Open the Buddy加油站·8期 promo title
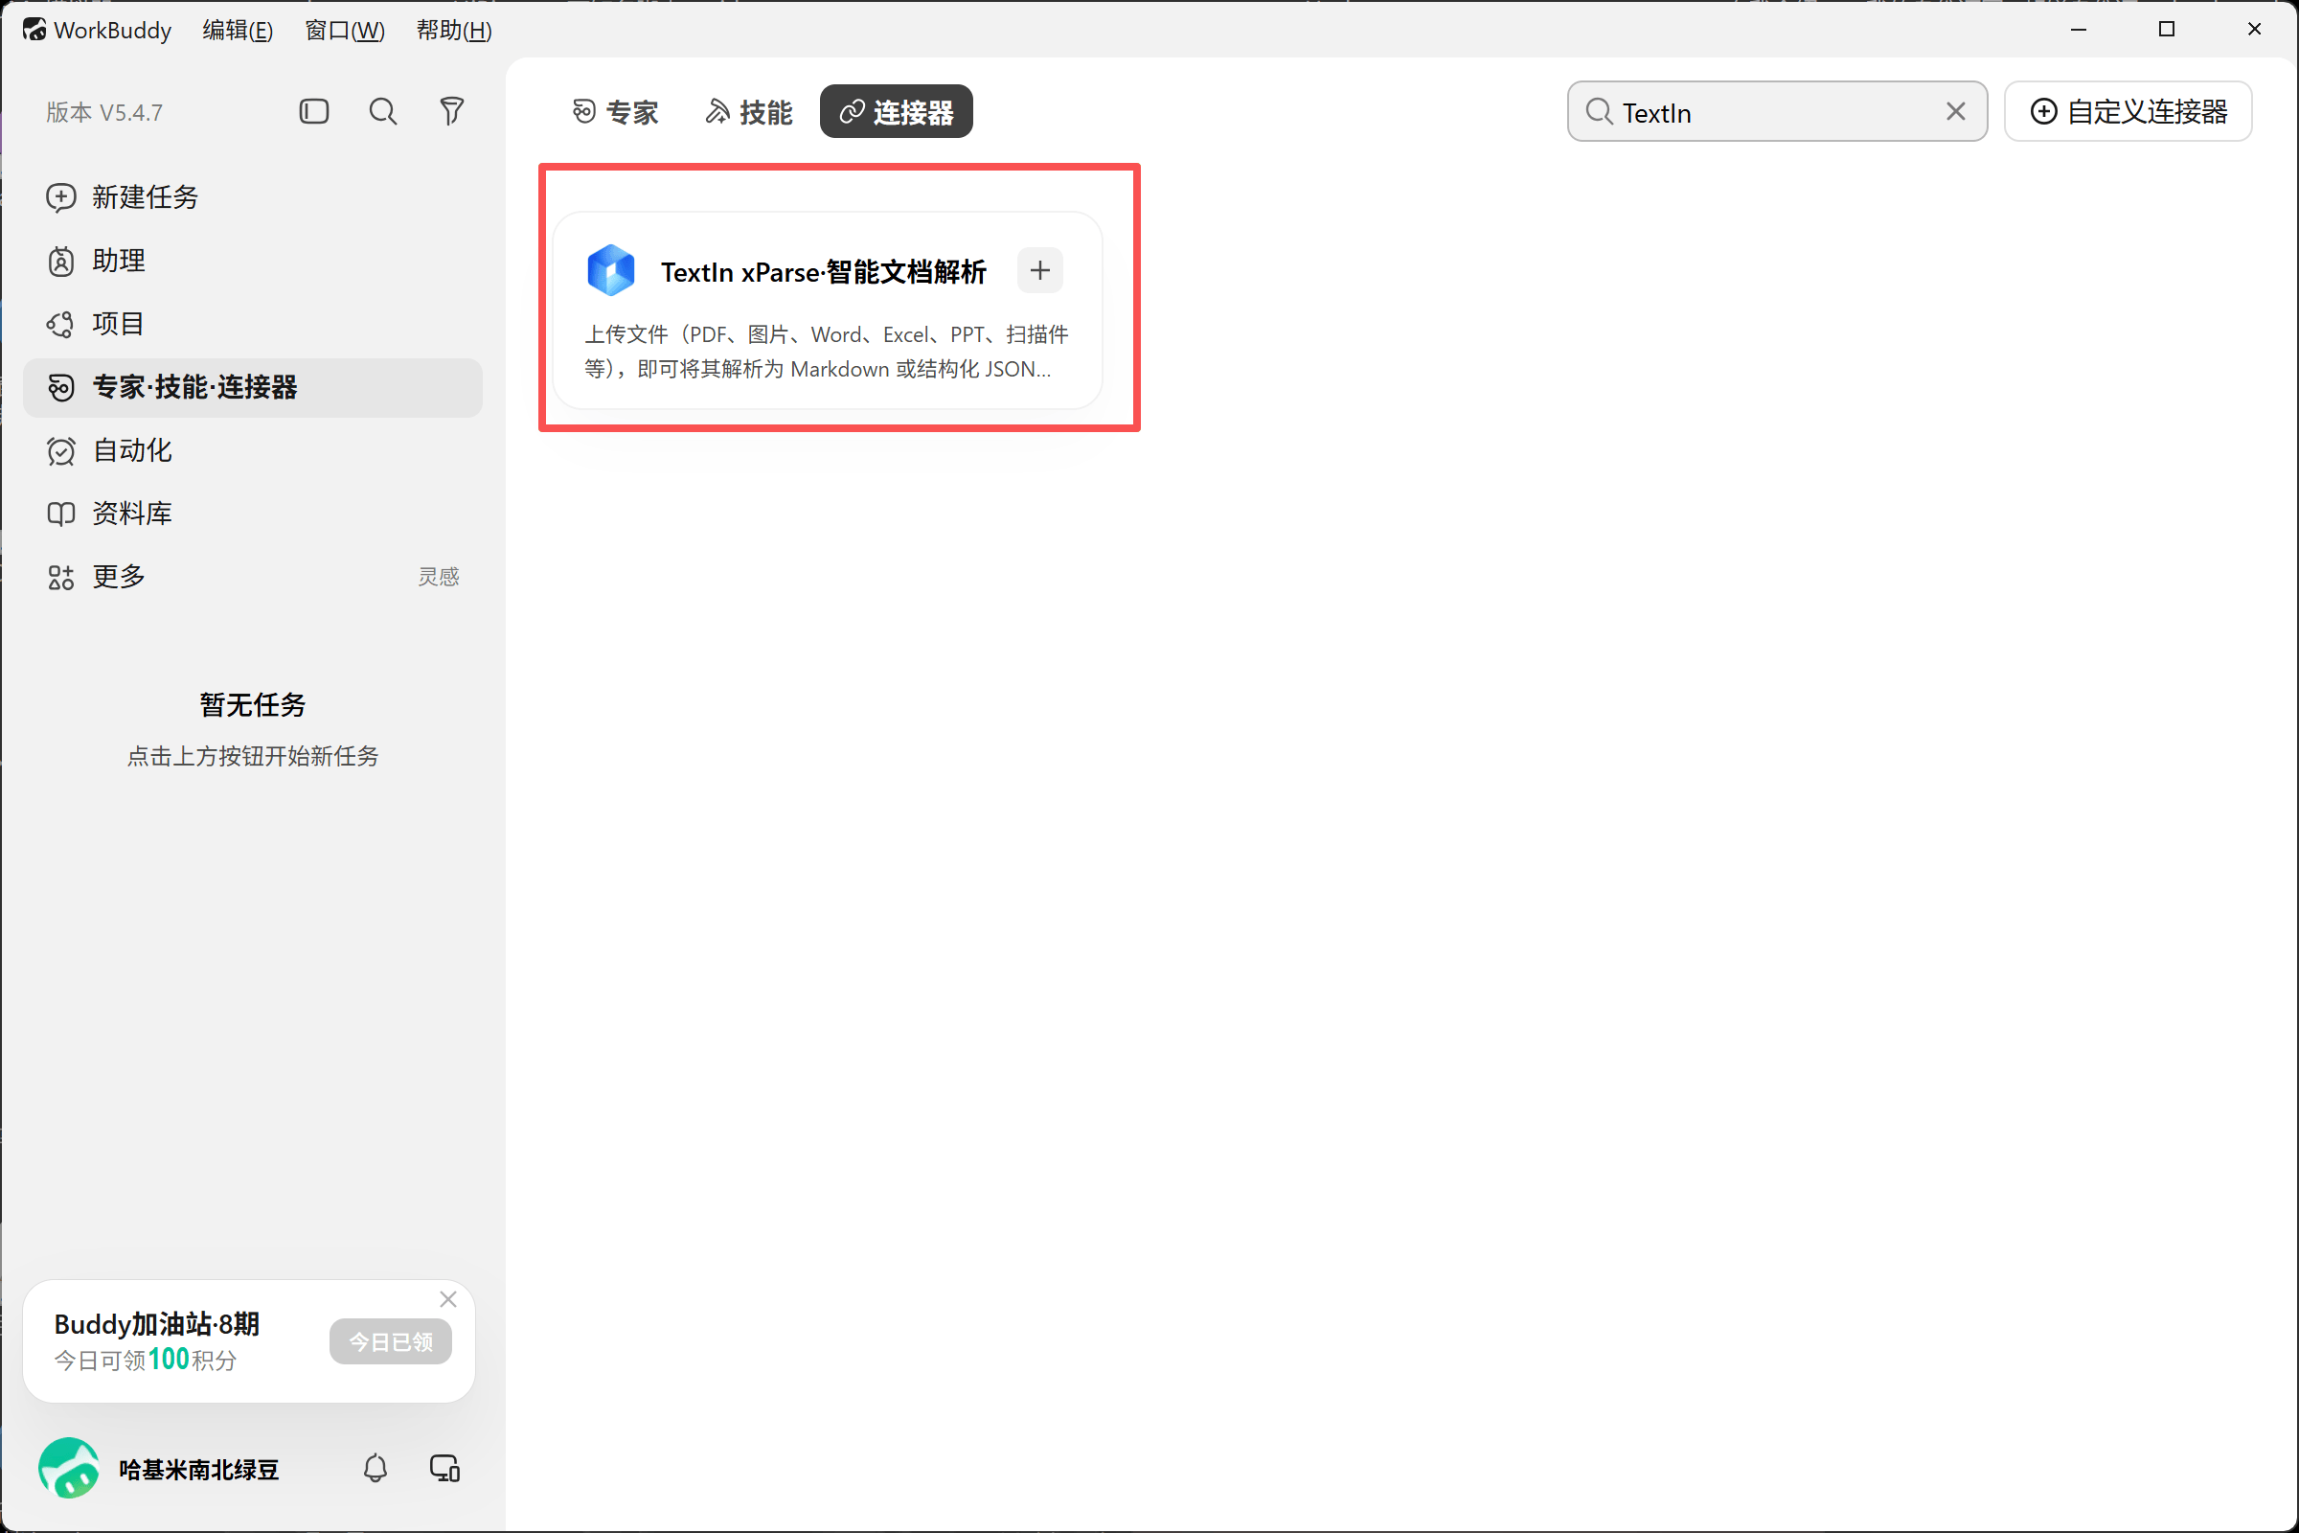Viewport: 2299px width, 1533px height. [156, 1324]
